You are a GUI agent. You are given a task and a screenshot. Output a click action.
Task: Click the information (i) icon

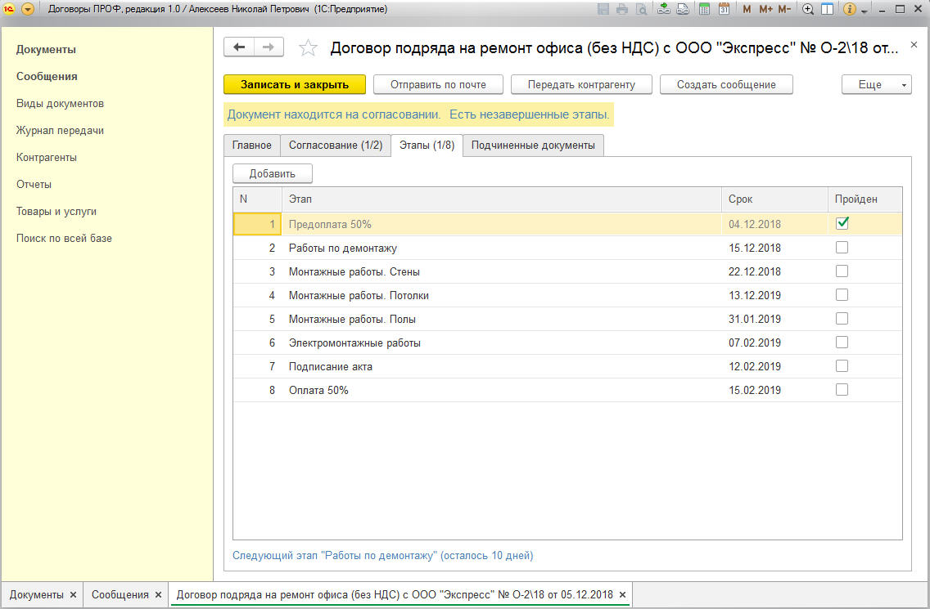[x=849, y=9]
